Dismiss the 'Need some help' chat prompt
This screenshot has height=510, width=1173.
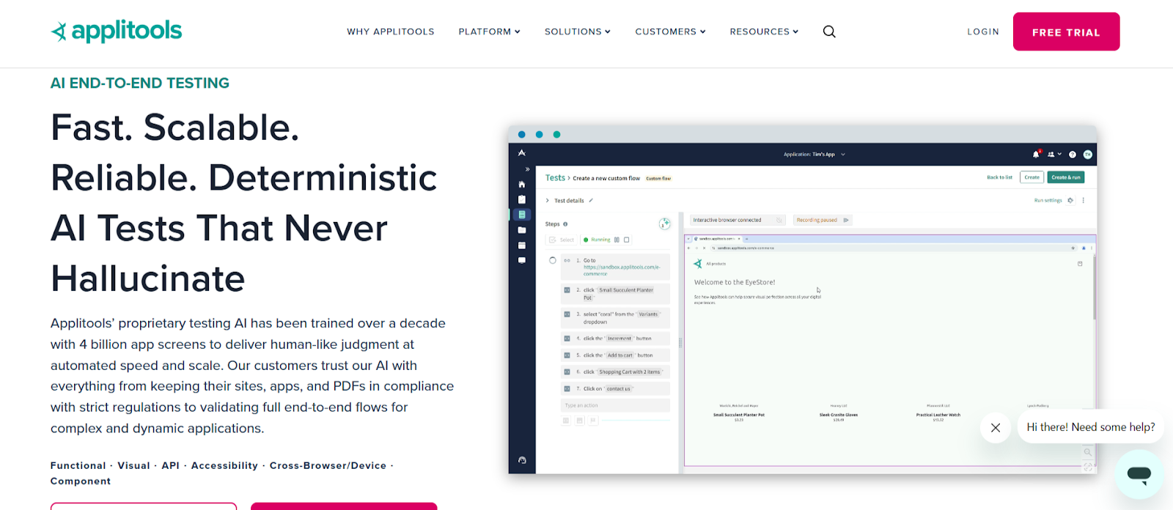[996, 428]
